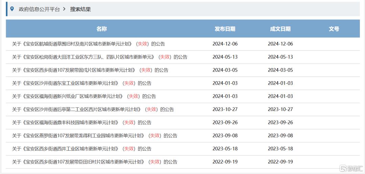Open 政府信息公开平台 breadcrumb link
The width and height of the screenshot is (365, 174).
[39, 9]
